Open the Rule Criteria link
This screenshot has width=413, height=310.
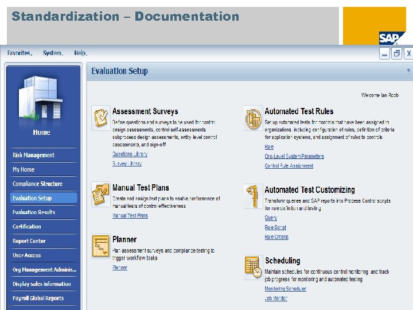pos(276,237)
